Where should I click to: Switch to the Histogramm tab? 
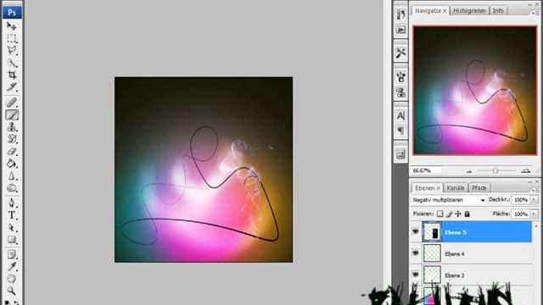tap(469, 11)
